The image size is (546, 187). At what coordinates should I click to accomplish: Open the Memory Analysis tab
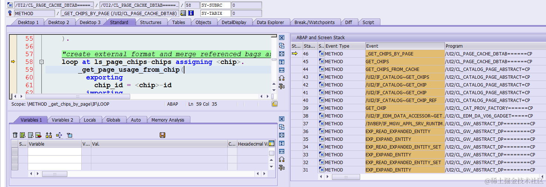[168, 120]
